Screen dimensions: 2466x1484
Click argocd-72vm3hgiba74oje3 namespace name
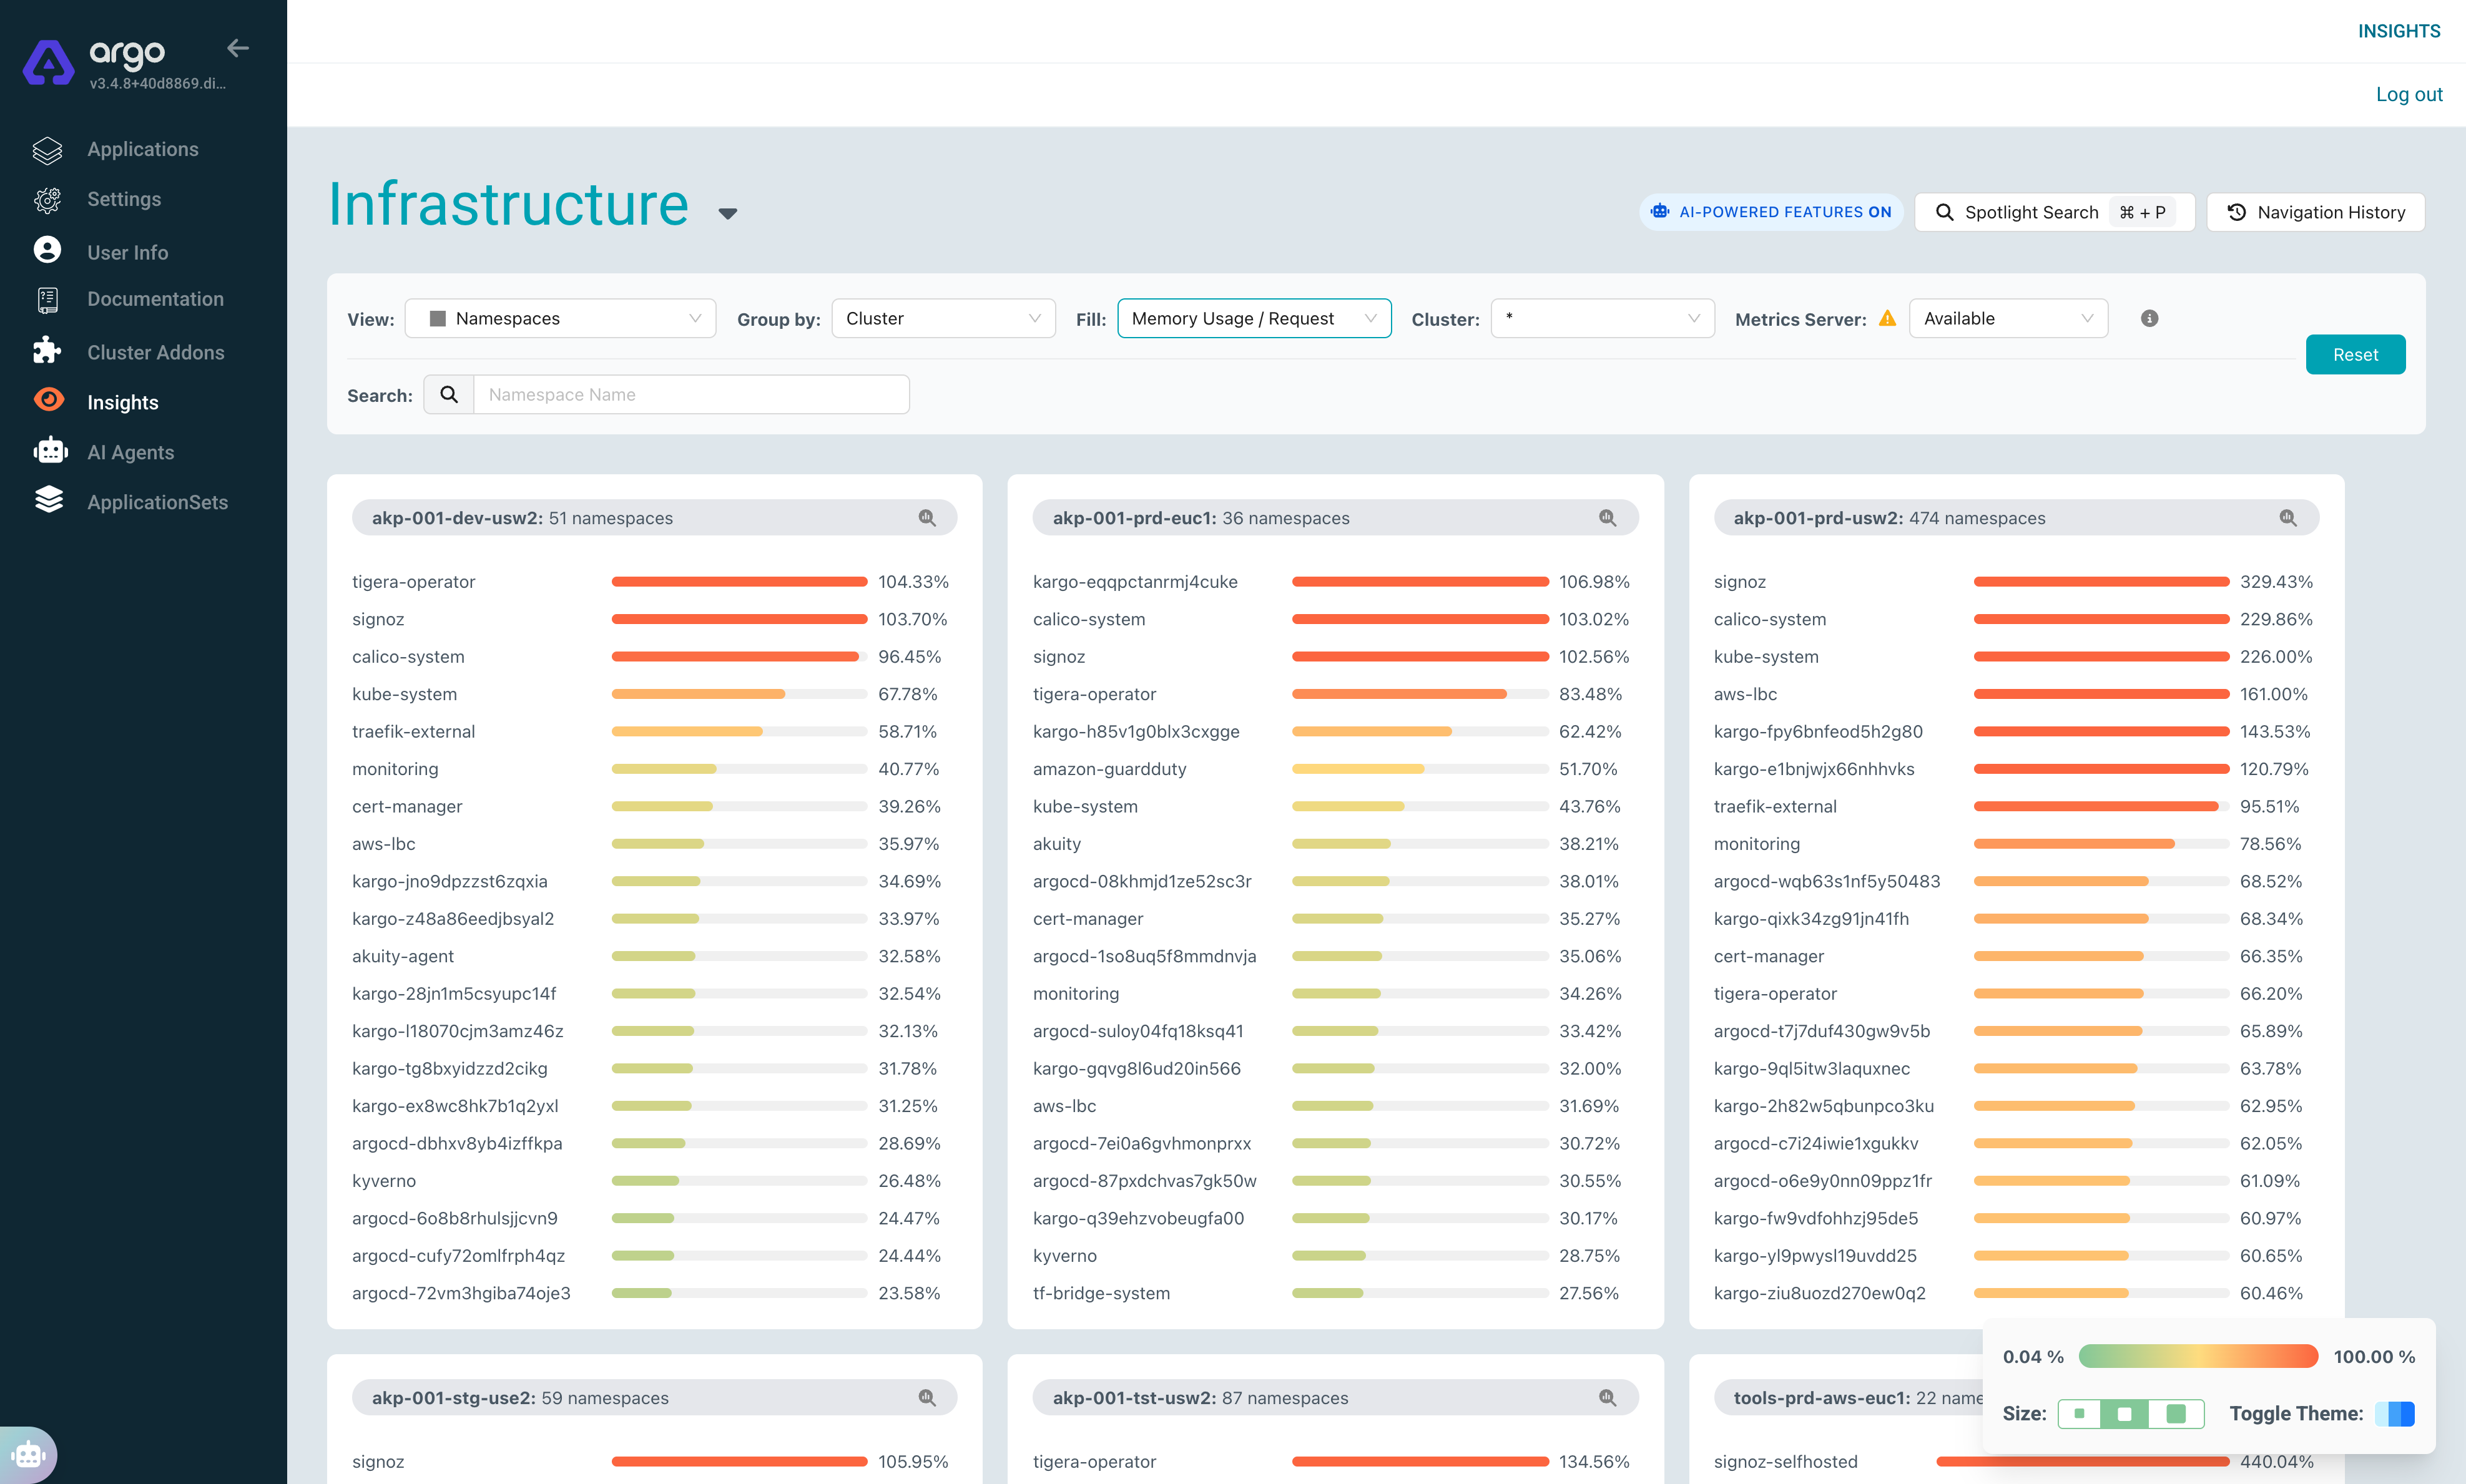coord(461,1293)
